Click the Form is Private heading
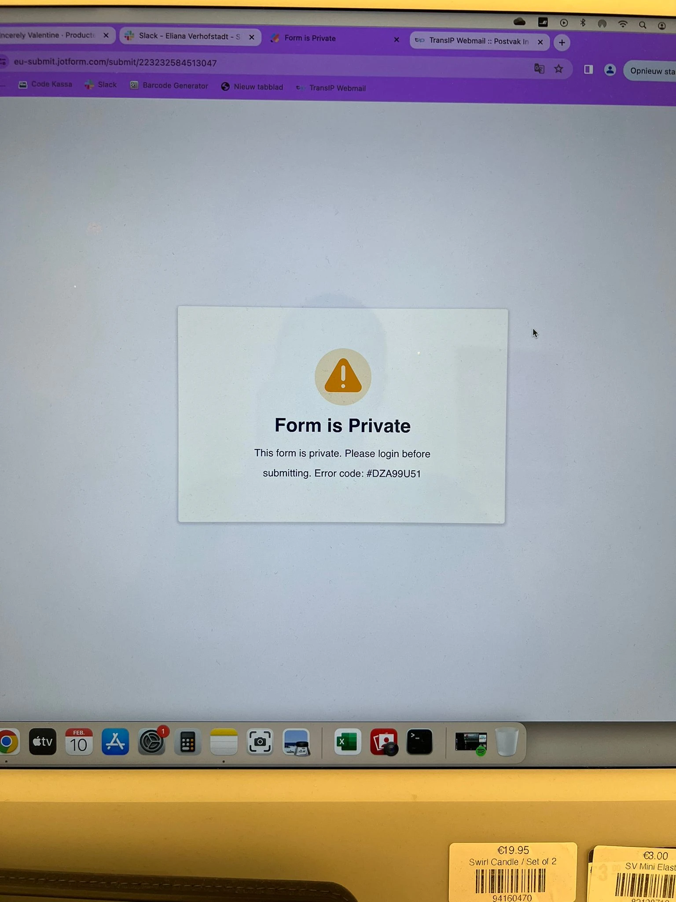Image resolution: width=676 pixels, height=902 pixels. (342, 425)
